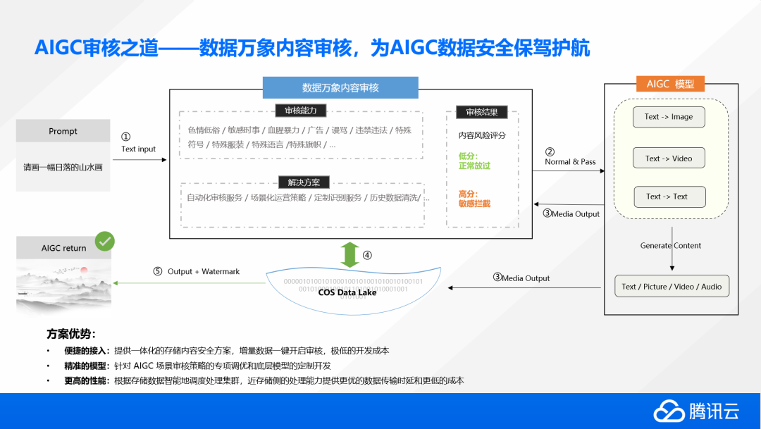This screenshot has width=761, height=429.
Task: Select the Text -> Text option
Action: [x=669, y=197]
